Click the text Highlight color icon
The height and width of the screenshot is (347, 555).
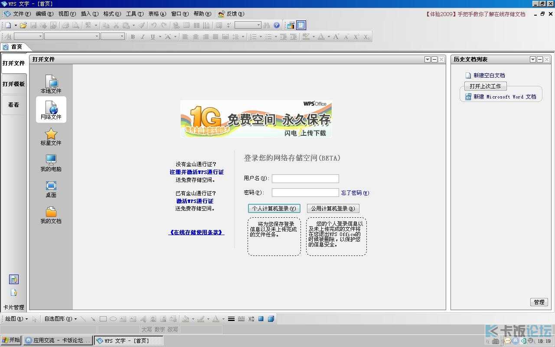point(306,37)
